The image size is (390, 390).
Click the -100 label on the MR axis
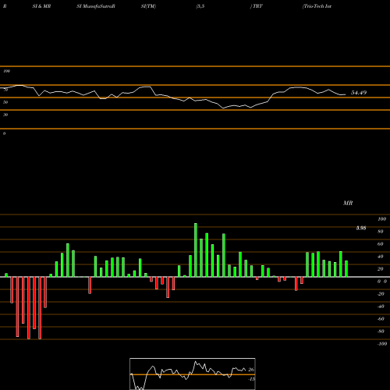pos(381,344)
